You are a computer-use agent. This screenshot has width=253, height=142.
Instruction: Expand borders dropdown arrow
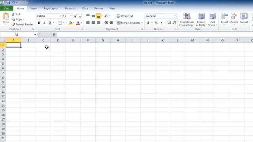(64, 23)
